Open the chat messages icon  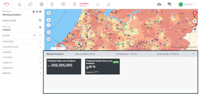coord(169,4)
